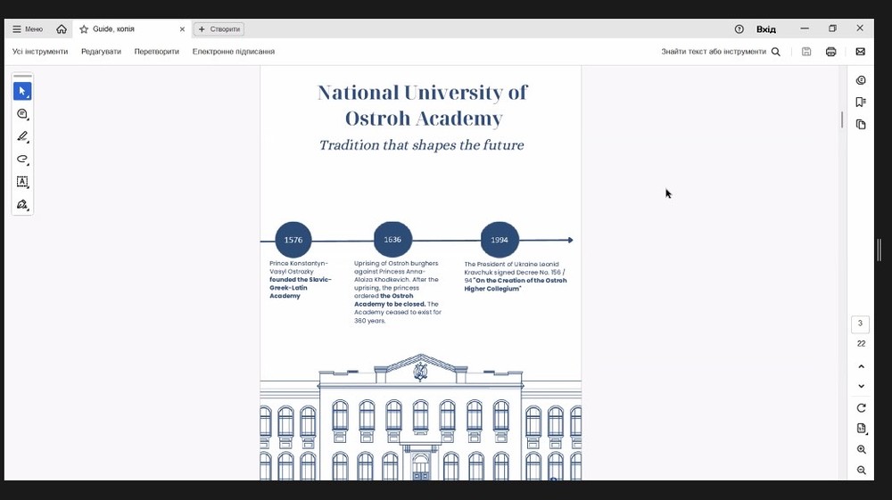This screenshot has width=892, height=500.
Task: Select the Add text box tool
Action: click(22, 182)
